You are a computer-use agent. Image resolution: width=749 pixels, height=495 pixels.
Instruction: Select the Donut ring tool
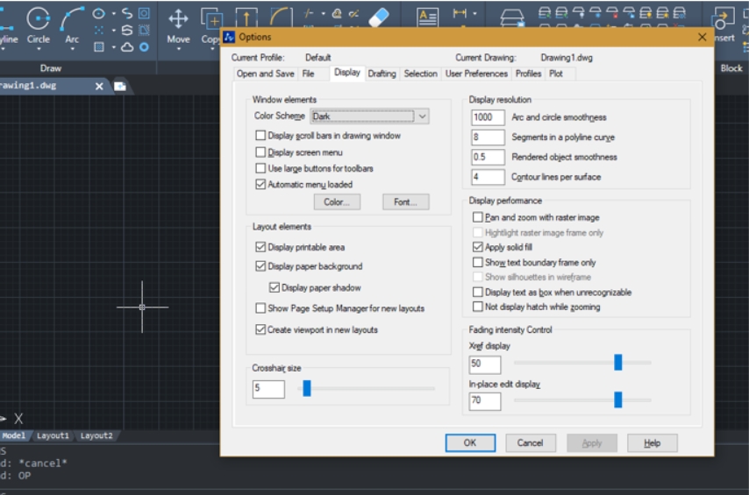[144, 47]
